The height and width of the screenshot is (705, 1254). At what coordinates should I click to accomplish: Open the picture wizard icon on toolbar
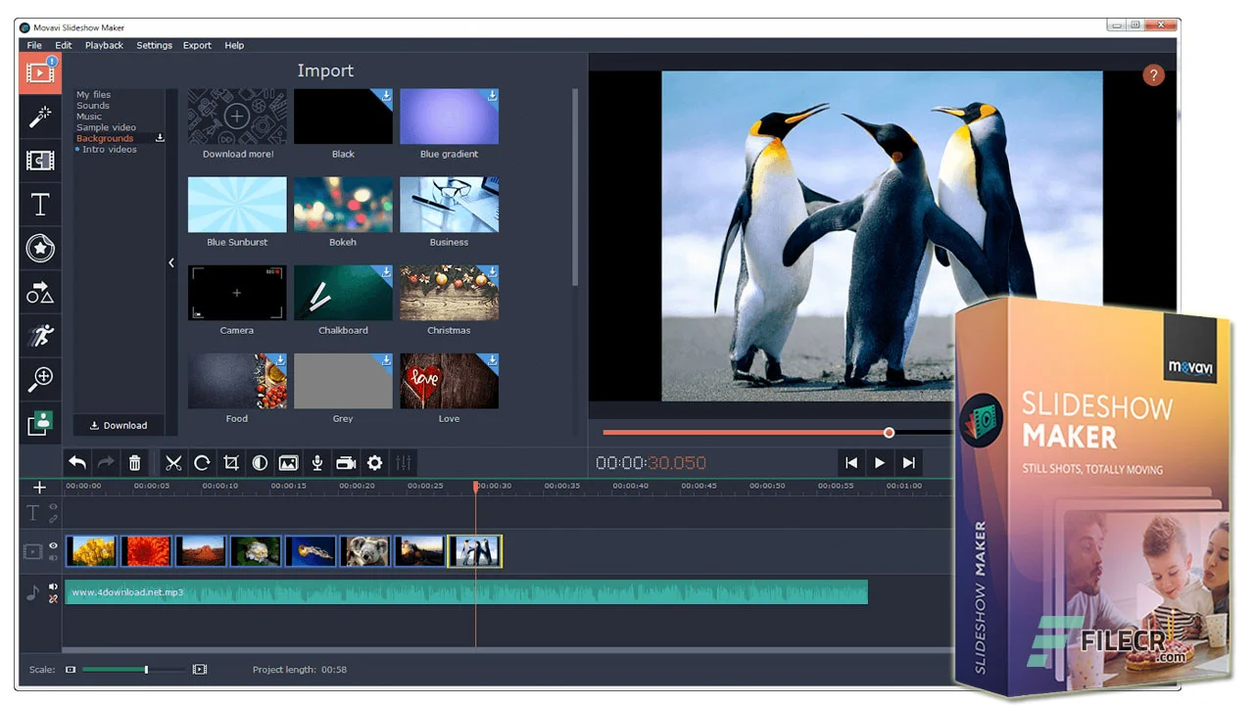[288, 463]
